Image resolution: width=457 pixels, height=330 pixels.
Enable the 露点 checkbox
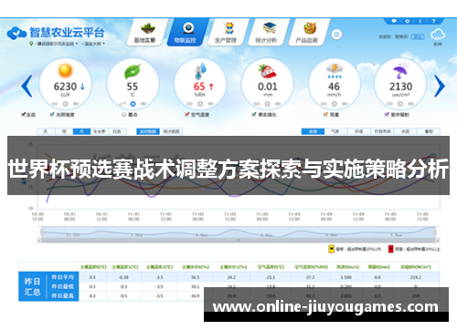124,115
